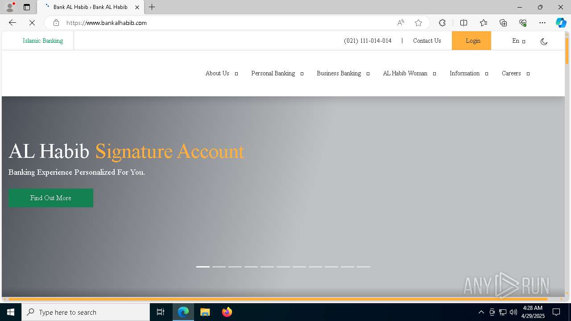The height and width of the screenshot is (321, 571).
Task: Expand the Personal Banking menu
Action: [277, 74]
